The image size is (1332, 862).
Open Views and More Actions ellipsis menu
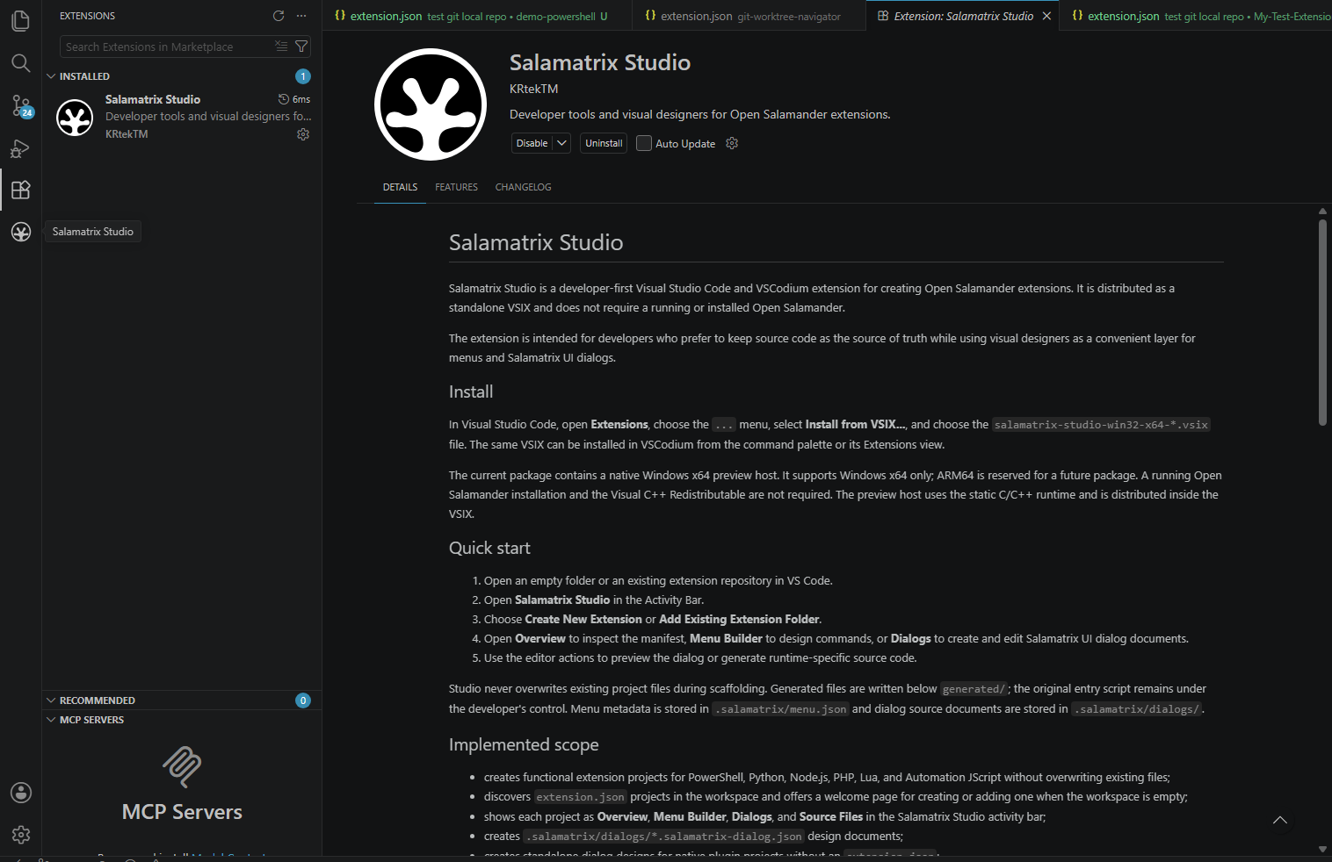pyautogui.click(x=301, y=16)
